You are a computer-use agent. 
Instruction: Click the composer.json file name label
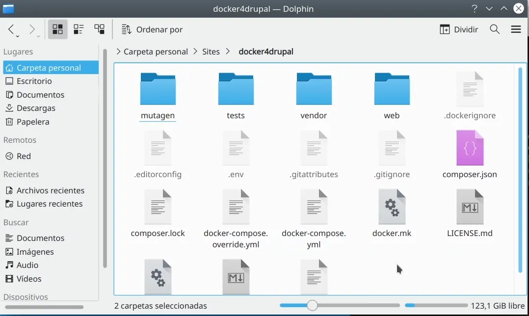470,174
